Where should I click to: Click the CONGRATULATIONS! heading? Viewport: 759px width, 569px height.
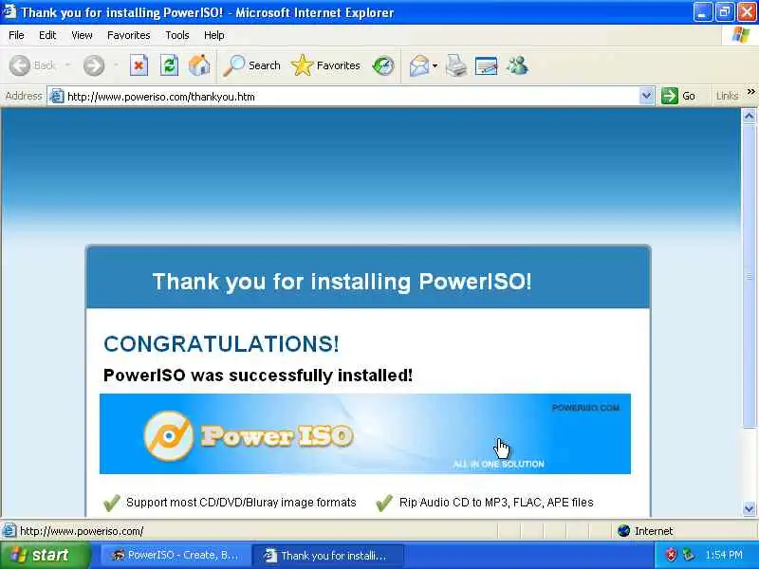pos(221,344)
